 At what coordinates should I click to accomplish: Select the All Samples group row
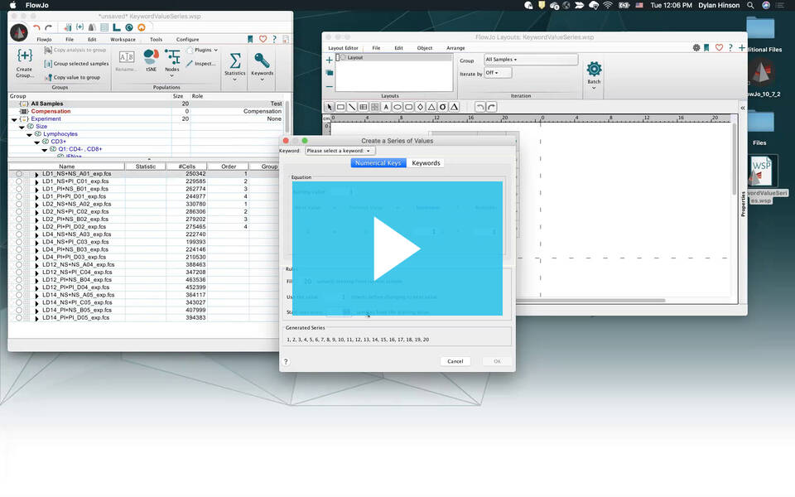(x=146, y=104)
